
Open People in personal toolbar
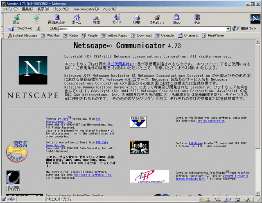(90, 36)
